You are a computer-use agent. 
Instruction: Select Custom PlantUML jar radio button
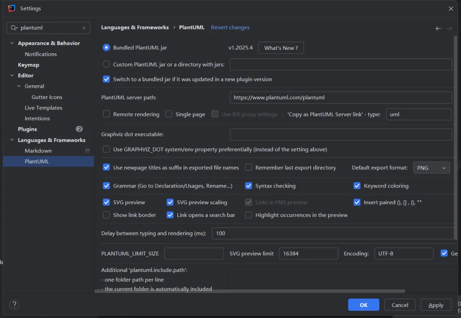tap(106, 64)
